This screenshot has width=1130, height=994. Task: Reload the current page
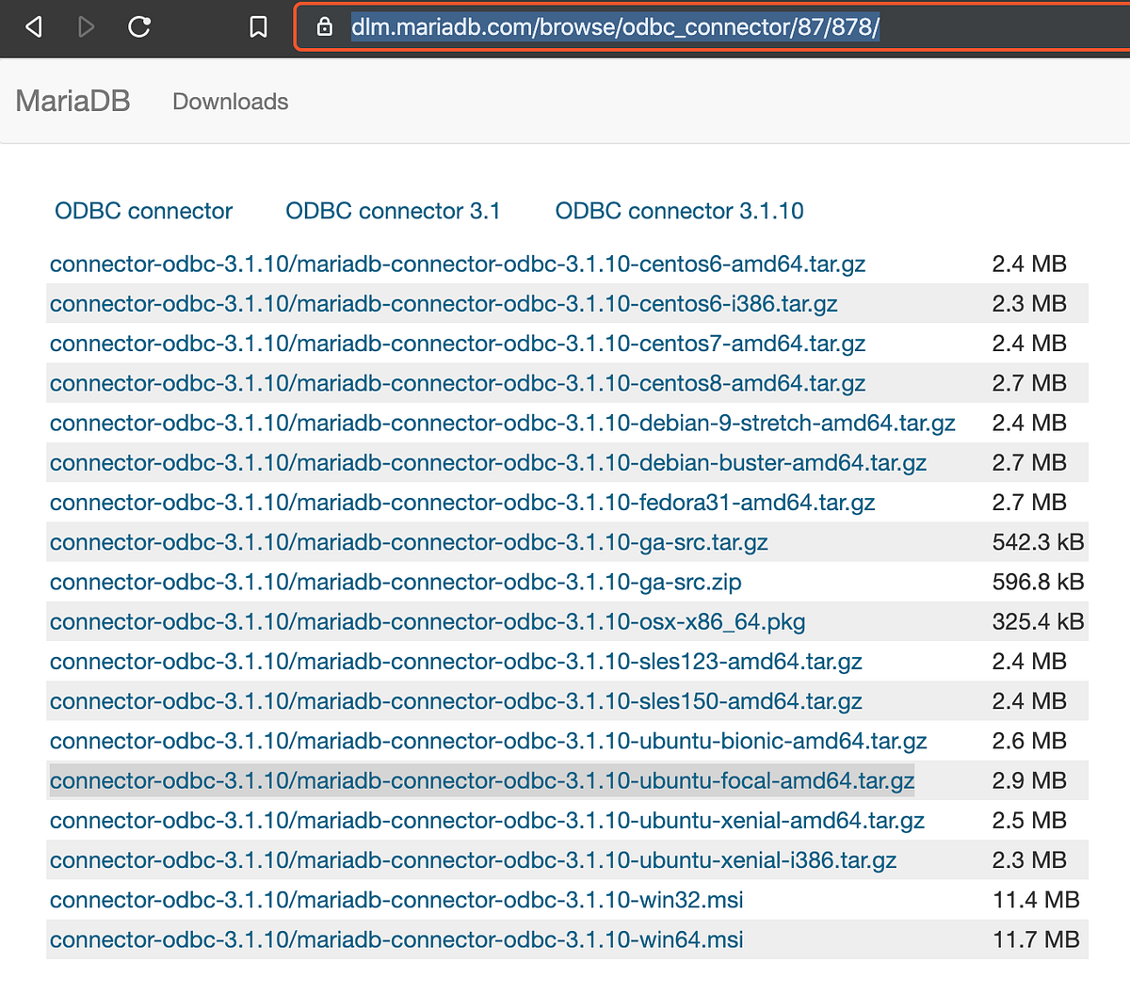click(x=139, y=27)
